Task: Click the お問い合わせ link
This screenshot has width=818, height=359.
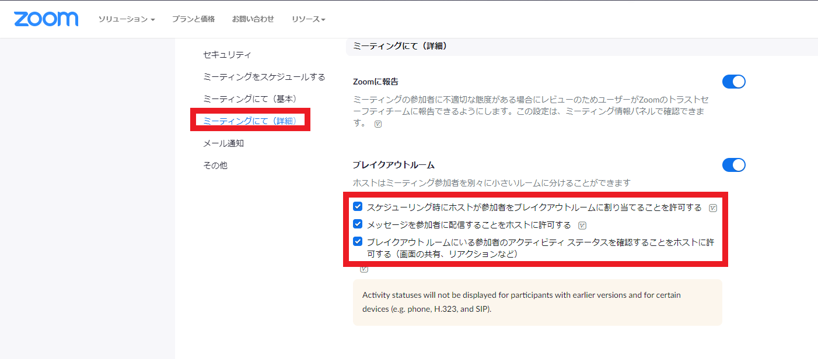Action: click(x=253, y=19)
